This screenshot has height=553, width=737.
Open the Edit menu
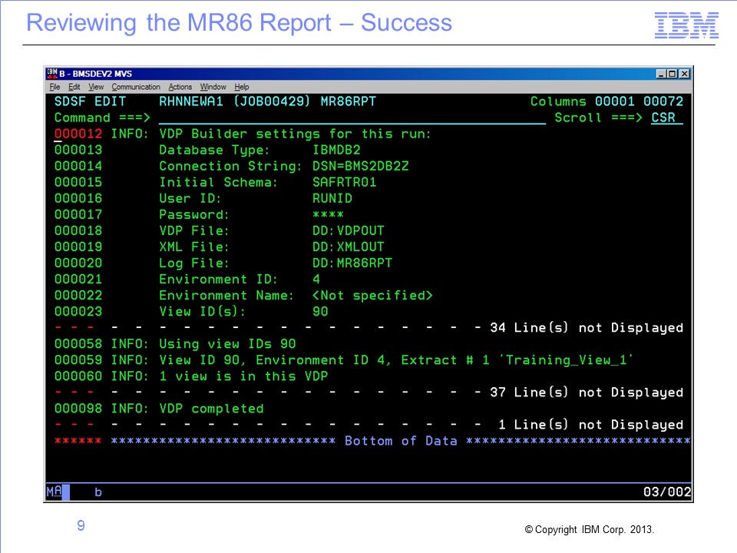[x=74, y=87]
